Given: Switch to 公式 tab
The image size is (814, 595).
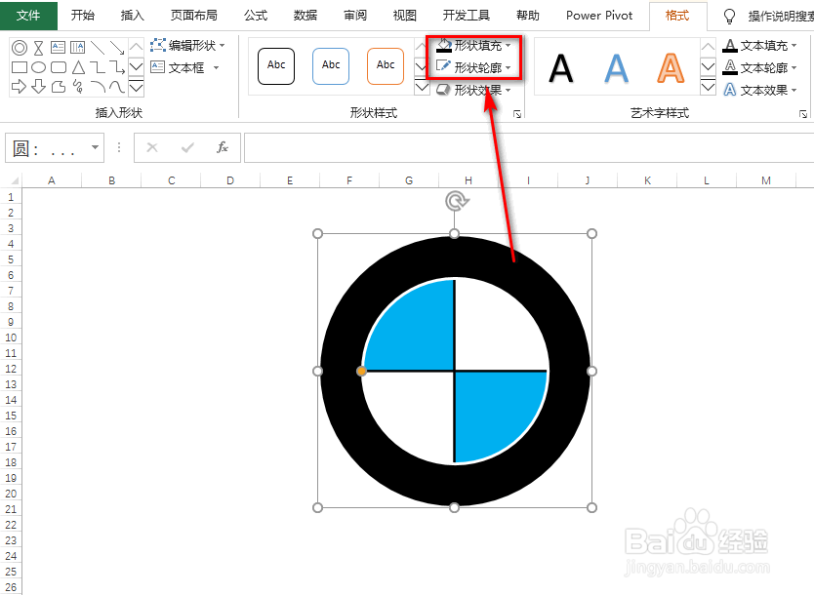Looking at the screenshot, I should point(256,16).
